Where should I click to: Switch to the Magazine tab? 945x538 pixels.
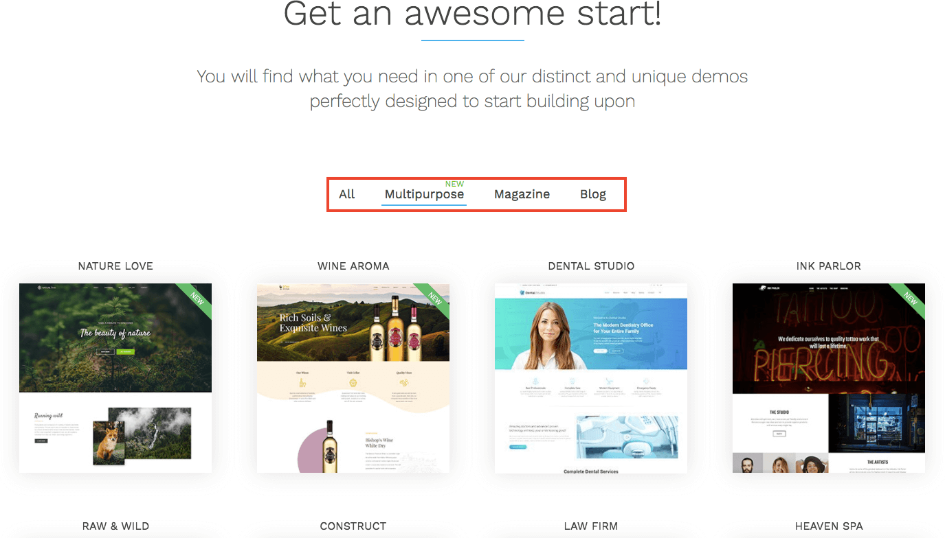pyautogui.click(x=522, y=194)
